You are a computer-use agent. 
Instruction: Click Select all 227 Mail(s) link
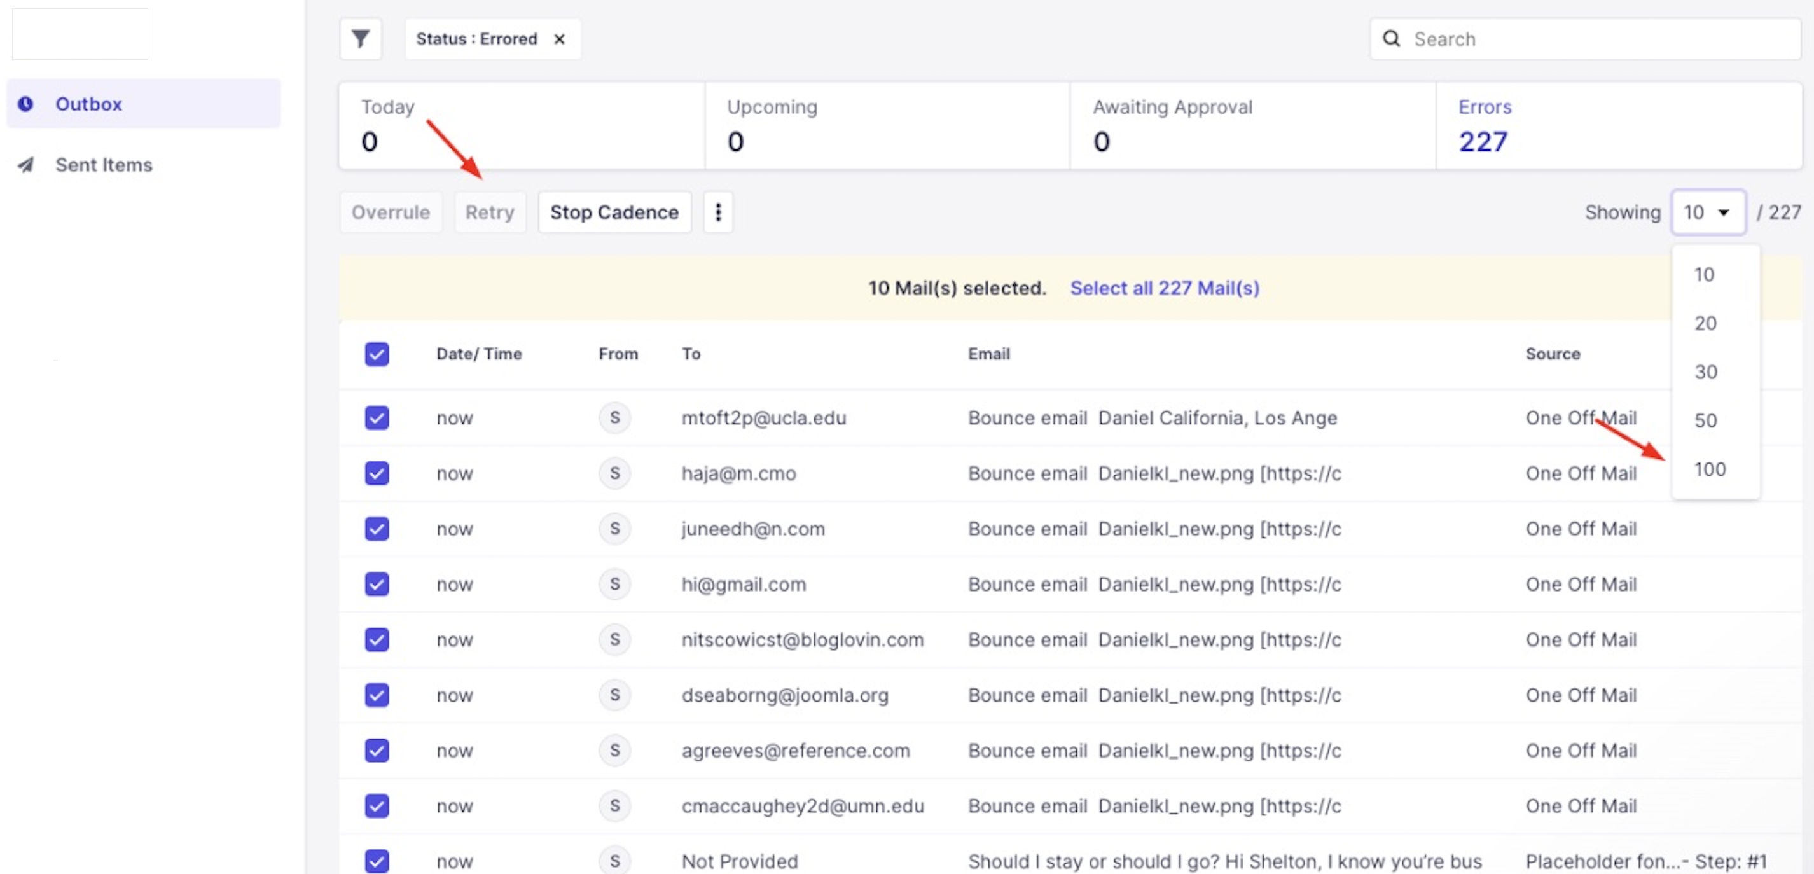(x=1164, y=288)
